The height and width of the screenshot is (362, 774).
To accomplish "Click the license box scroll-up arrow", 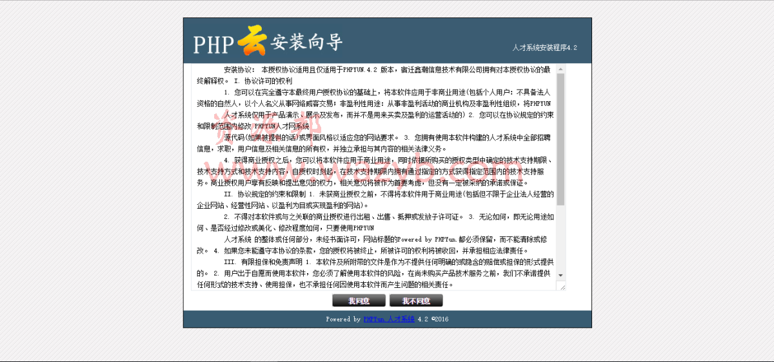I will point(561,69).
